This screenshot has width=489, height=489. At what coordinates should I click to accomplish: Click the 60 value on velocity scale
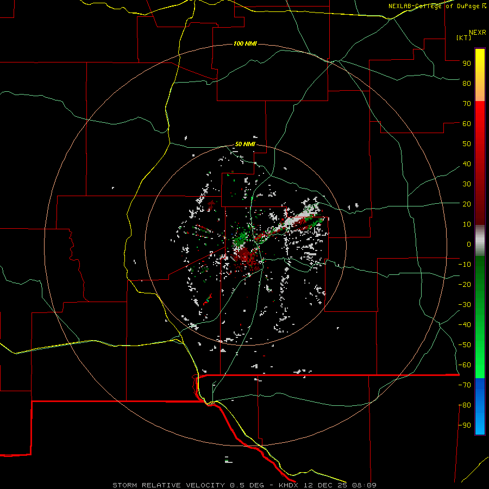click(467, 123)
